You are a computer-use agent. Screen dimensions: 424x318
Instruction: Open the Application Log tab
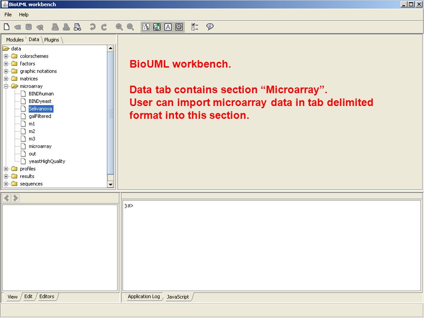coord(144,297)
